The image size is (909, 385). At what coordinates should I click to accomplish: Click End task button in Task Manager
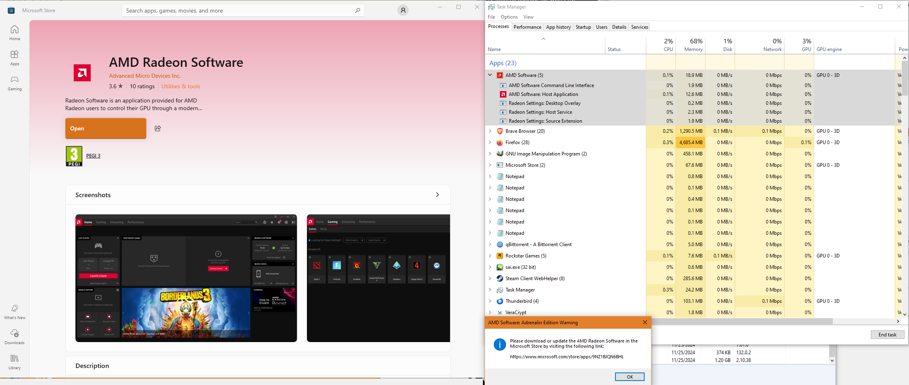pyautogui.click(x=888, y=335)
